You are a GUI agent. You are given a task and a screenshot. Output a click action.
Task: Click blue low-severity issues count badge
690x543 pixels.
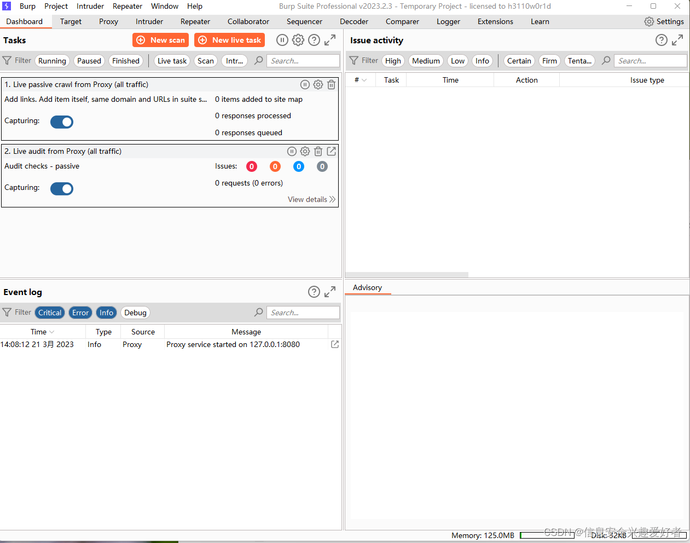299,166
